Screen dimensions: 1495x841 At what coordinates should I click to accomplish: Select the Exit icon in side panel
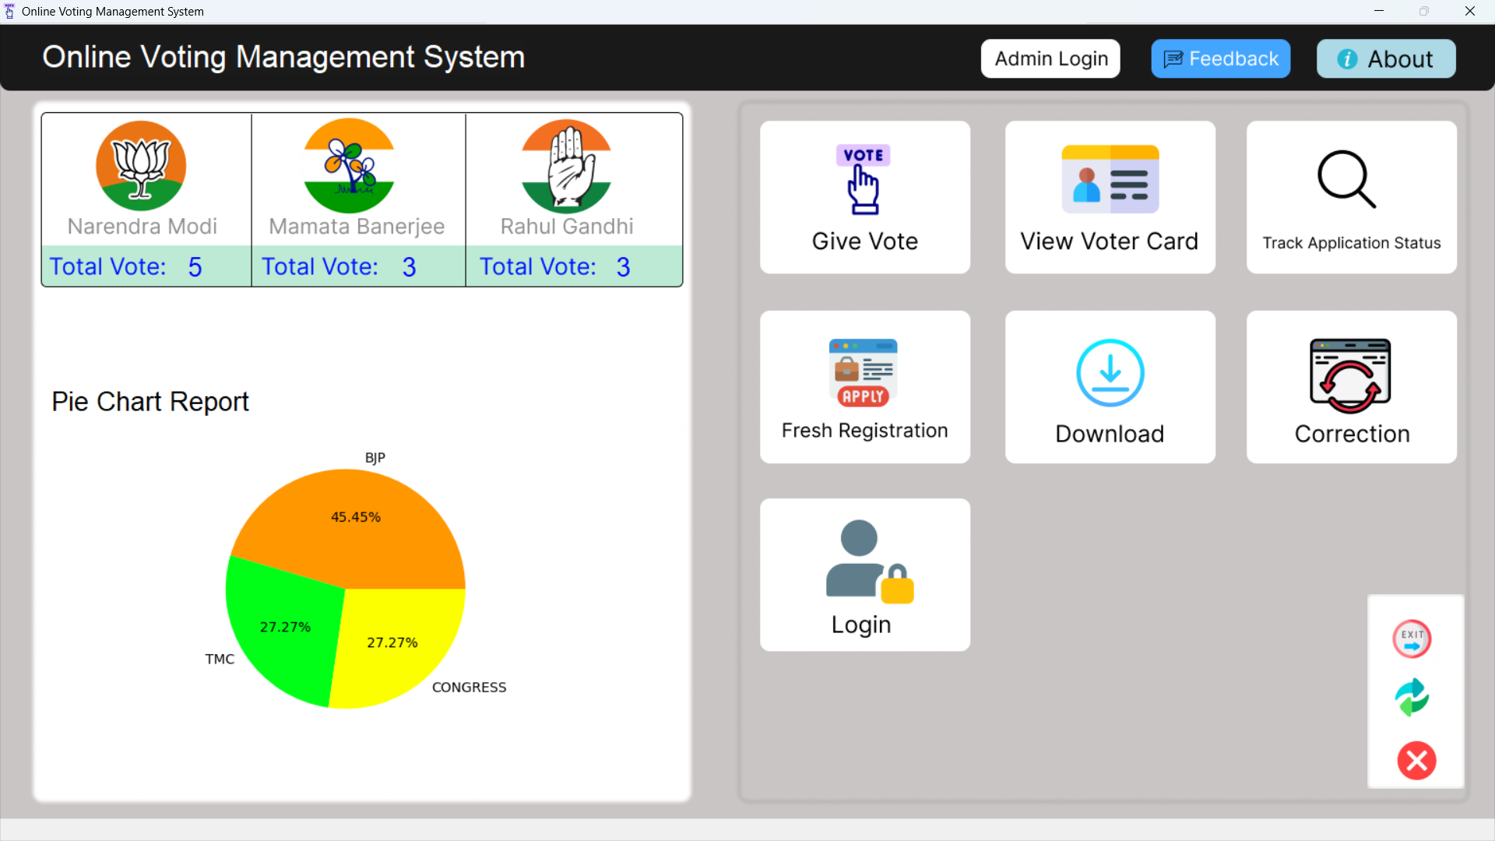[x=1412, y=639]
